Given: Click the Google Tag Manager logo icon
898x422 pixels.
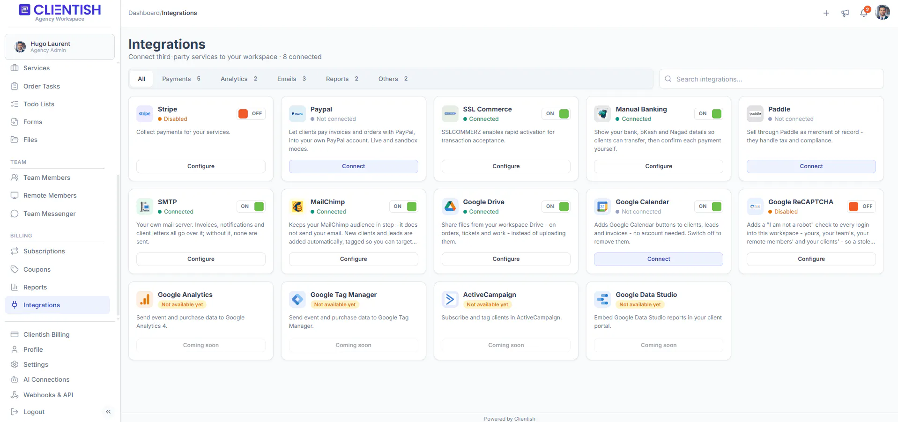Looking at the screenshot, I should [x=297, y=299].
